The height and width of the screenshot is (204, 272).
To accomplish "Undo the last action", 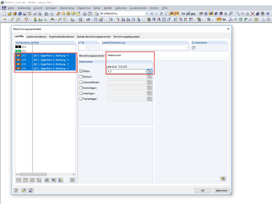I will (x=46, y=14).
